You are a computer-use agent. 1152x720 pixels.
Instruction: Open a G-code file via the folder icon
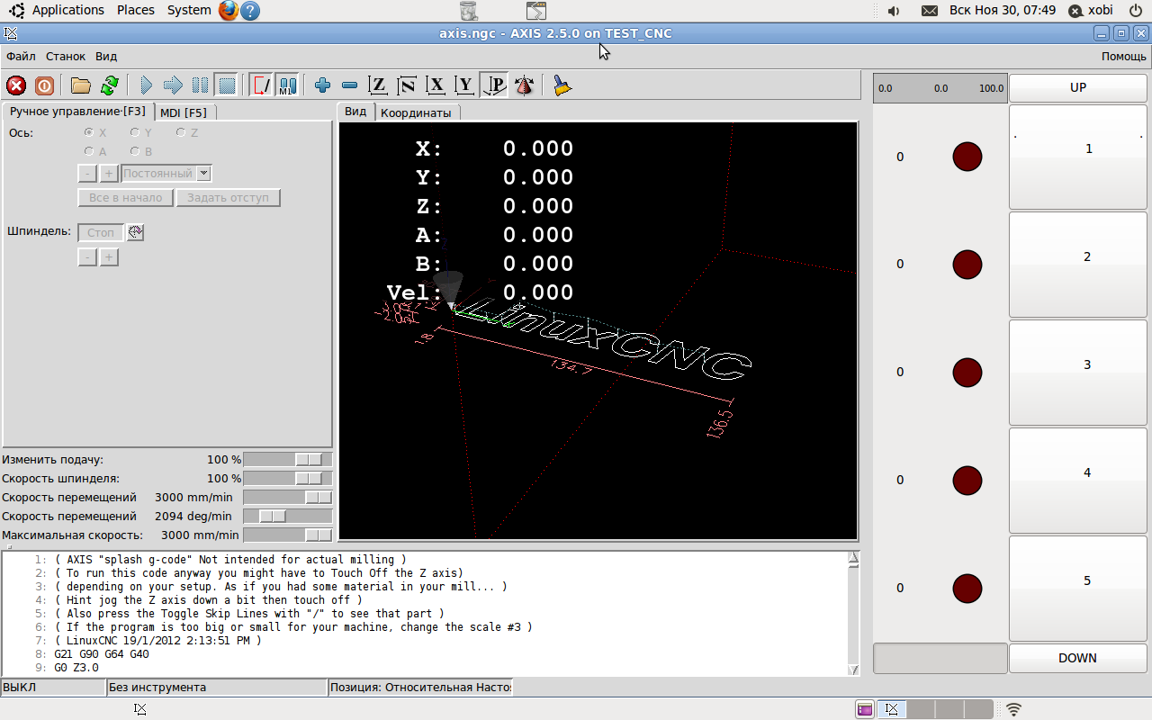point(81,85)
